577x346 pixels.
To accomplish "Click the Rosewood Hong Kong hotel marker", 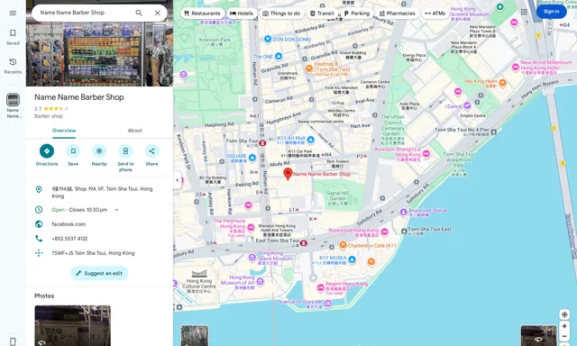I will 385,232.
